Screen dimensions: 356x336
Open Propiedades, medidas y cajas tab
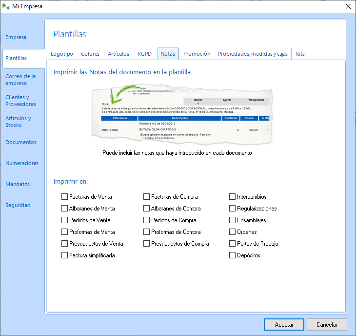click(253, 54)
